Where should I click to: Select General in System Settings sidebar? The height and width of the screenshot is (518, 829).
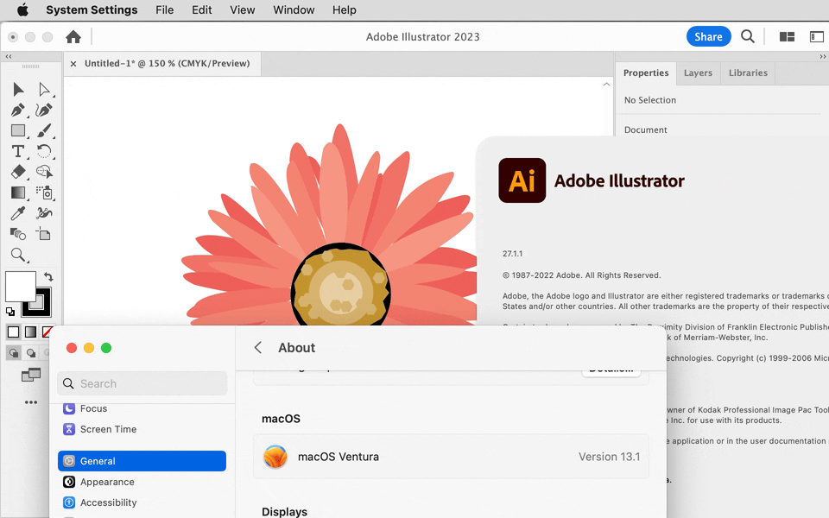coord(142,461)
